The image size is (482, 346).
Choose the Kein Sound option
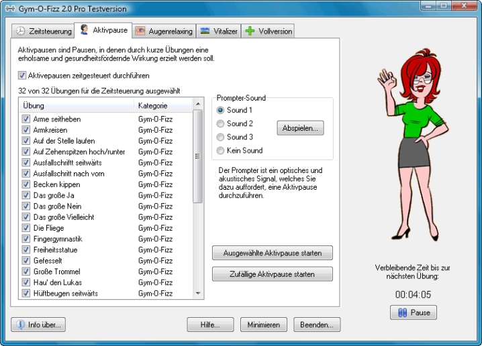[x=220, y=150]
